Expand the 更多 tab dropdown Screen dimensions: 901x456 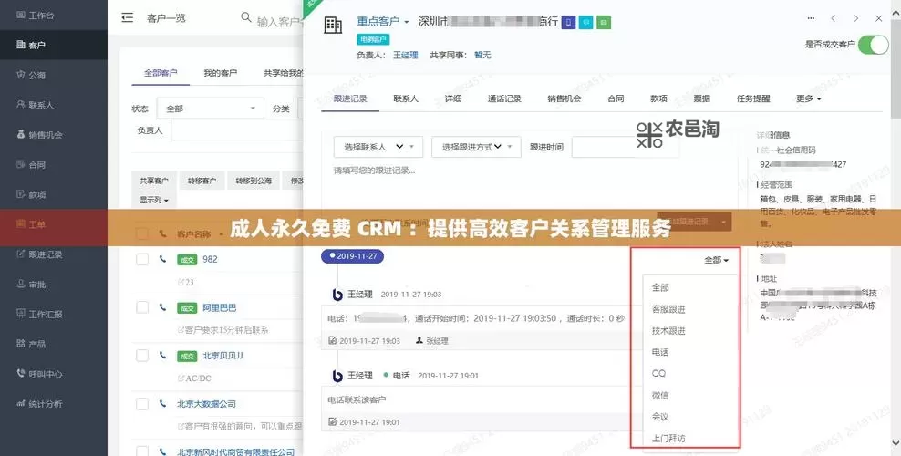(x=809, y=98)
